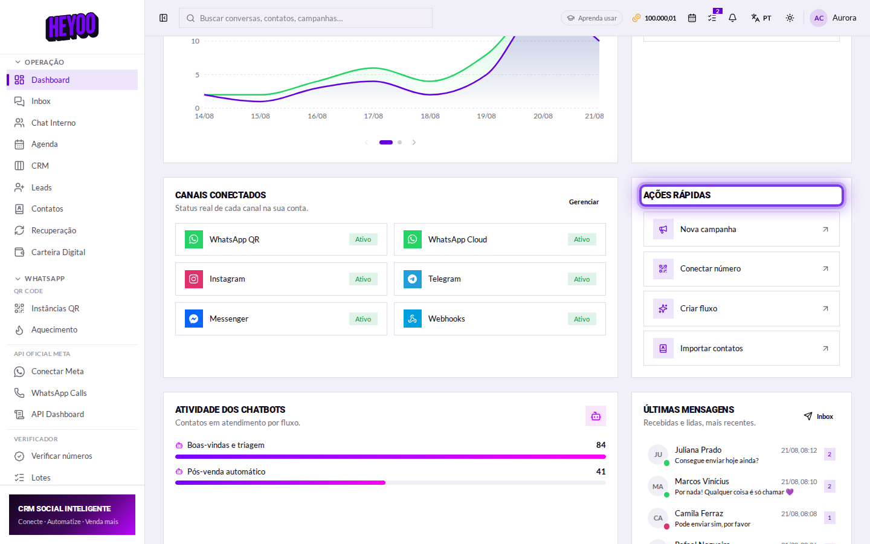Open Camila Ferraz message
Viewport: 870px width, 544px height.
click(741, 518)
